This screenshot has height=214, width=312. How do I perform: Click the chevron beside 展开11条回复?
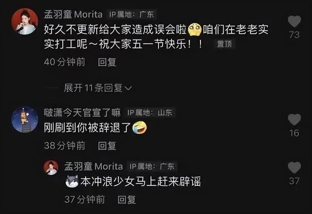[128, 88]
